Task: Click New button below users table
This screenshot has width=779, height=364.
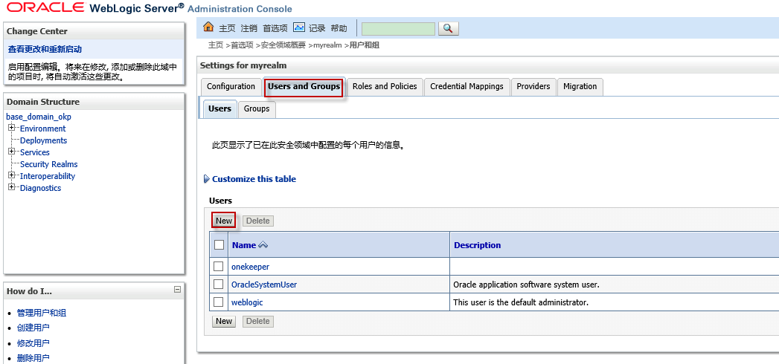Action: pos(224,321)
